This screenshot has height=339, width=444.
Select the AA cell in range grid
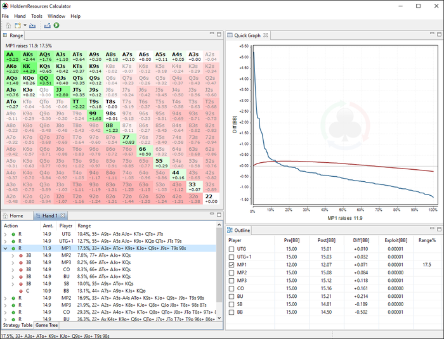12,56
